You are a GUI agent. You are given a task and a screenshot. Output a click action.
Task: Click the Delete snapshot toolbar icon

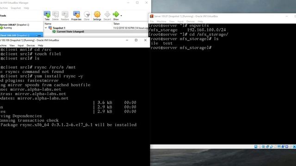tap(55, 16)
